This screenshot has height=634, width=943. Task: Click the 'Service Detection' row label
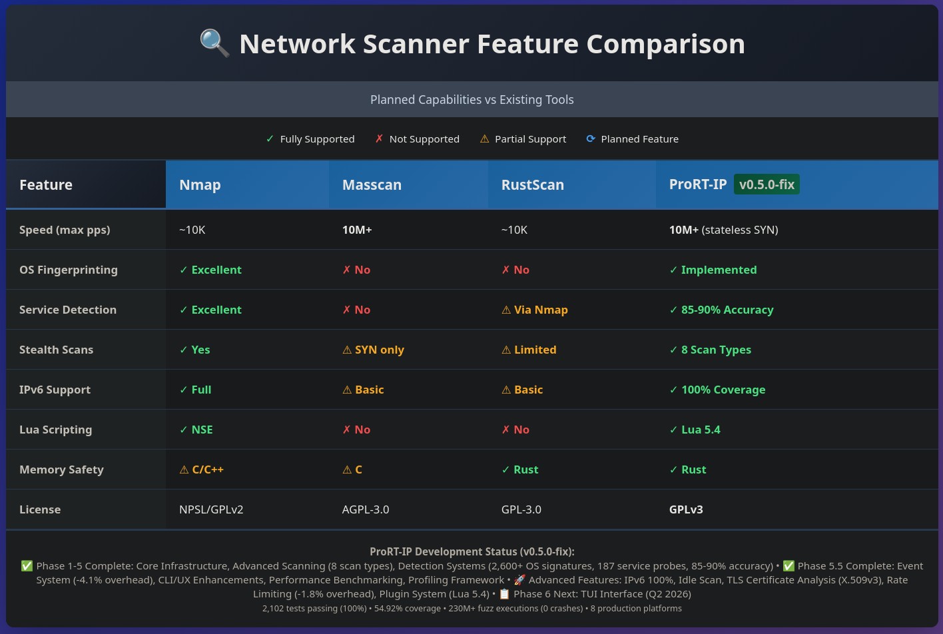pos(68,310)
